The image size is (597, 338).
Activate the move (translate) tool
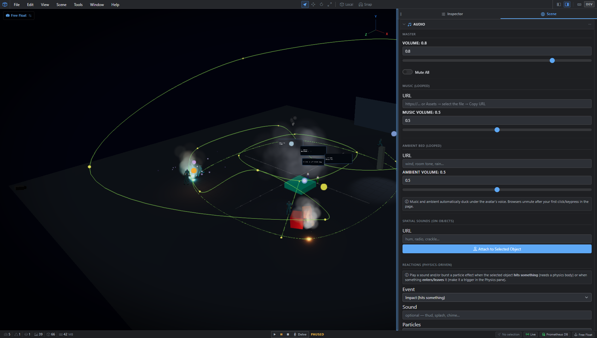[x=313, y=4]
